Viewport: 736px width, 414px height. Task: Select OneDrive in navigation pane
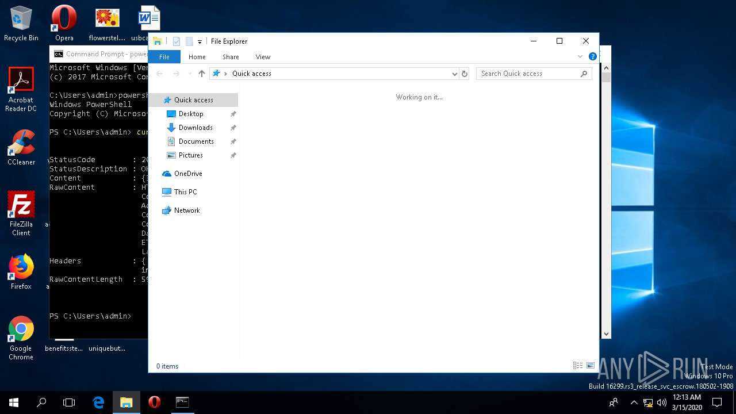(188, 174)
